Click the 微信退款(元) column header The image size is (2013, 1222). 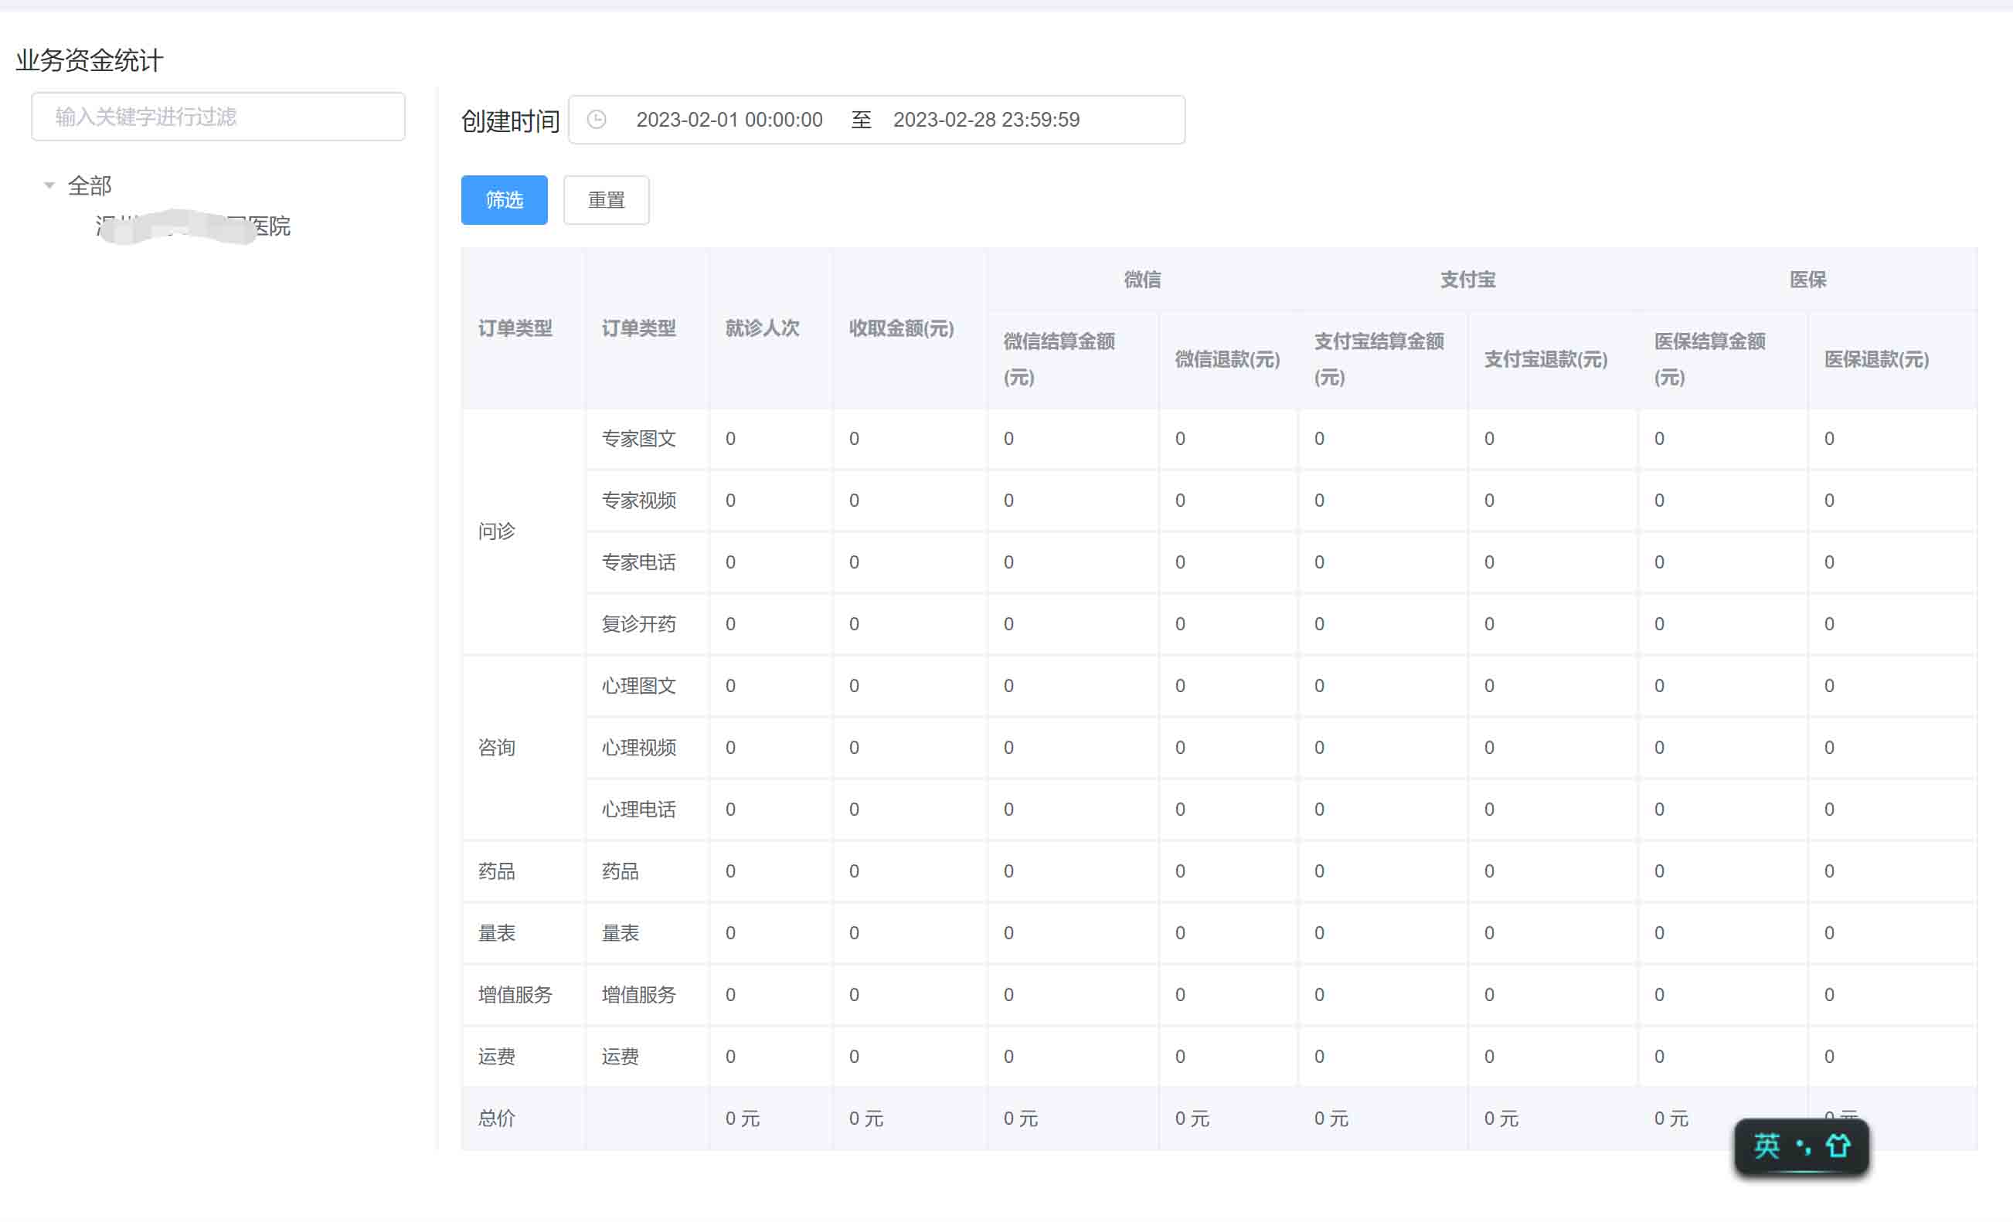[x=1227, y=359]
